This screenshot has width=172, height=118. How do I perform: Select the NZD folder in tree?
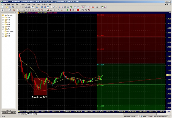tap(9, 34)
